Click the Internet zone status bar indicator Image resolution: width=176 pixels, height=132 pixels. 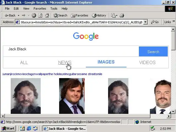143,122
